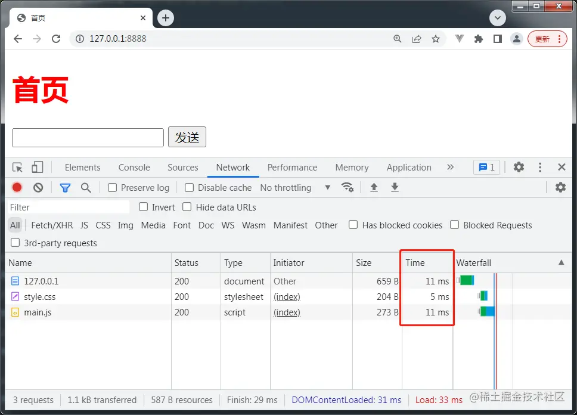The width and height of the screenshot is (577, 415).
Task: Select the All filter type
Action: 15,225
